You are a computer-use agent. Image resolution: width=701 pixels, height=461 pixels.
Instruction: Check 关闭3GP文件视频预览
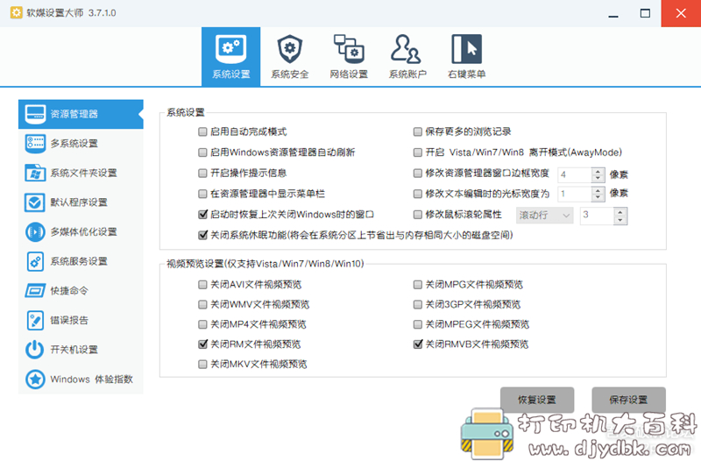(418, 304)
